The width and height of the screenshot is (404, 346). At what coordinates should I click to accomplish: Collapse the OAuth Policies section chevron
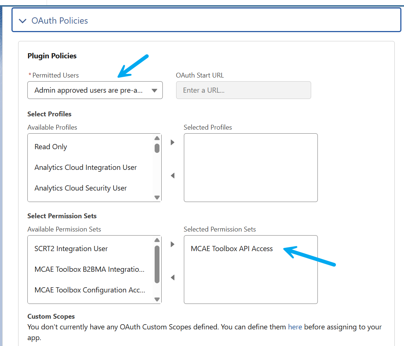23,21
